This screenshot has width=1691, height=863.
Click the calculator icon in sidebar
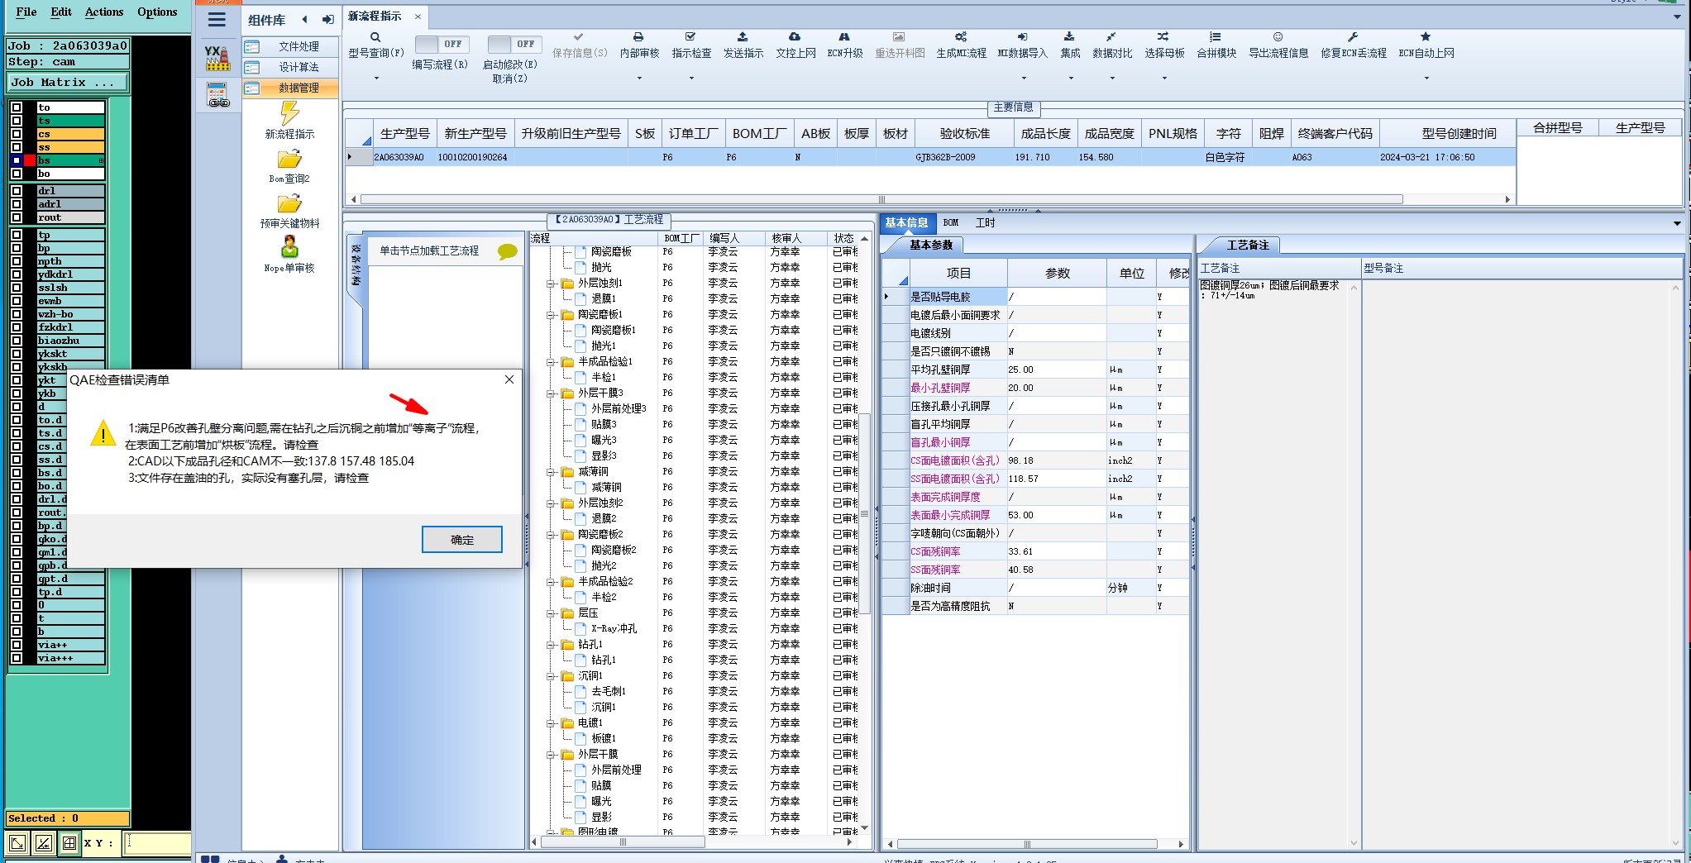click(x=218, y=95)
